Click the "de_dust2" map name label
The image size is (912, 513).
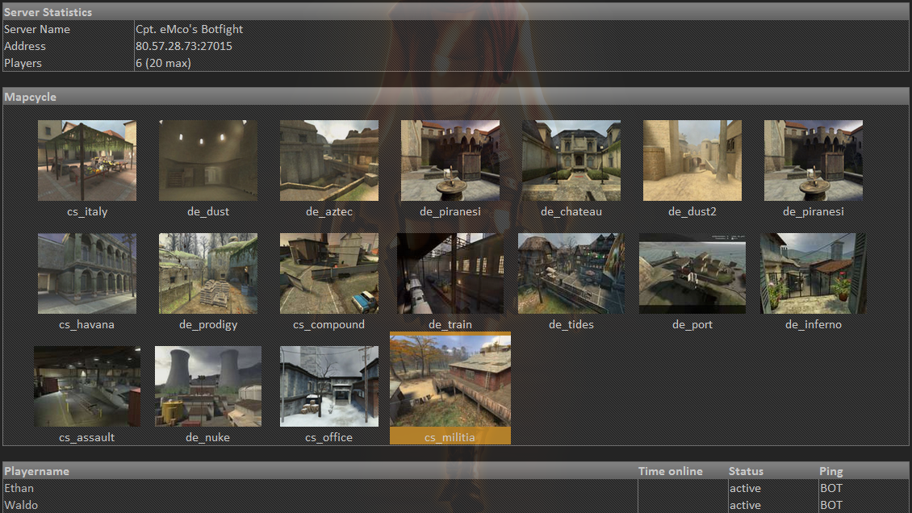[x=692, y=211]
